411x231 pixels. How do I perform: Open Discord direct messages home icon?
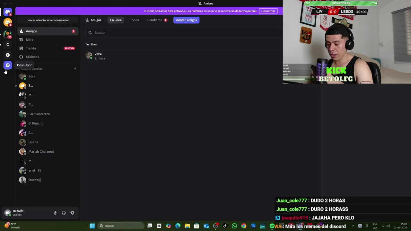(x=8, y=12)
